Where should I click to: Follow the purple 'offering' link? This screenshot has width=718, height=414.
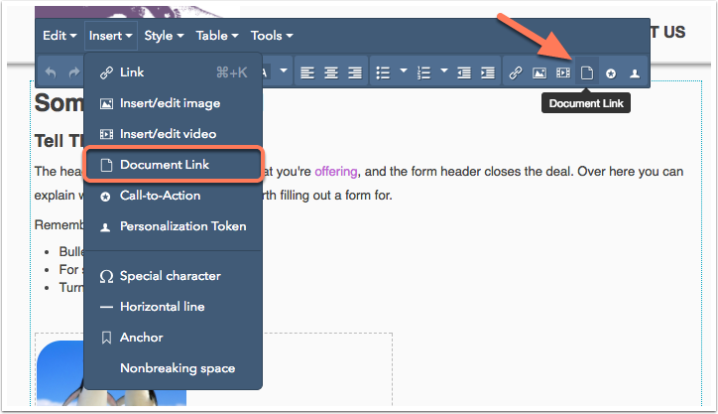click(335, 172)
